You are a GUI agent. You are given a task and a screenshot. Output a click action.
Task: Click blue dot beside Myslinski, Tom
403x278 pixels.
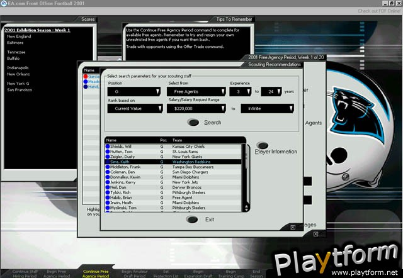click(108, 208)
